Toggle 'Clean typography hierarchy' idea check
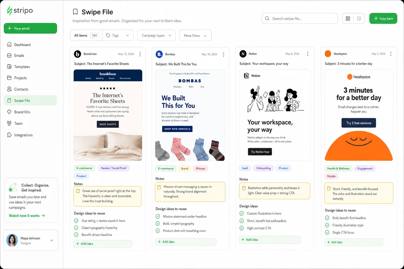This screenshot has width=404, height=269. 76,228
